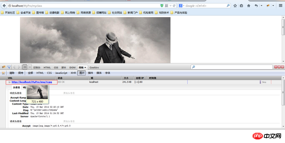This screenshot has width=285, height=143.
Task: Filter network requests by 插件
Action: click(90, 73)
